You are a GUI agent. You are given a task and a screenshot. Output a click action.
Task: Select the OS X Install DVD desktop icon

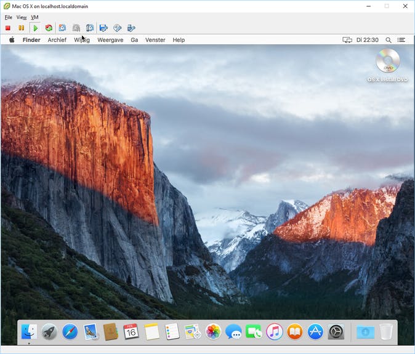click(387, 65)
